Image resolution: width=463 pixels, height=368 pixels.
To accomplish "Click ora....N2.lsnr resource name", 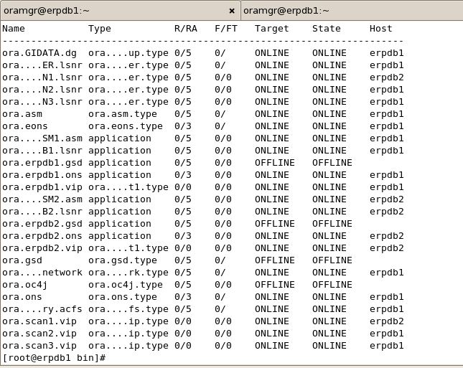I will tap(42, 90).
